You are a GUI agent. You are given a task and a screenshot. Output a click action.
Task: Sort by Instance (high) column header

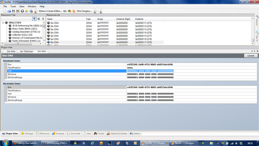coord(125,19)
